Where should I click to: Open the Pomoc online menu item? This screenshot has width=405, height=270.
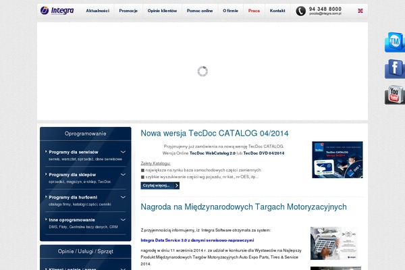click(x=200, y=11)
